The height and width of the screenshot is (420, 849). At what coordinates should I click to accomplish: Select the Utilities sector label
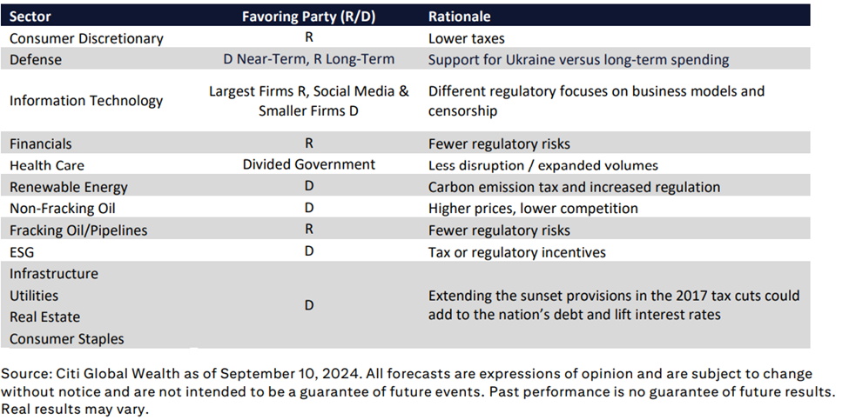pos(34,296)
